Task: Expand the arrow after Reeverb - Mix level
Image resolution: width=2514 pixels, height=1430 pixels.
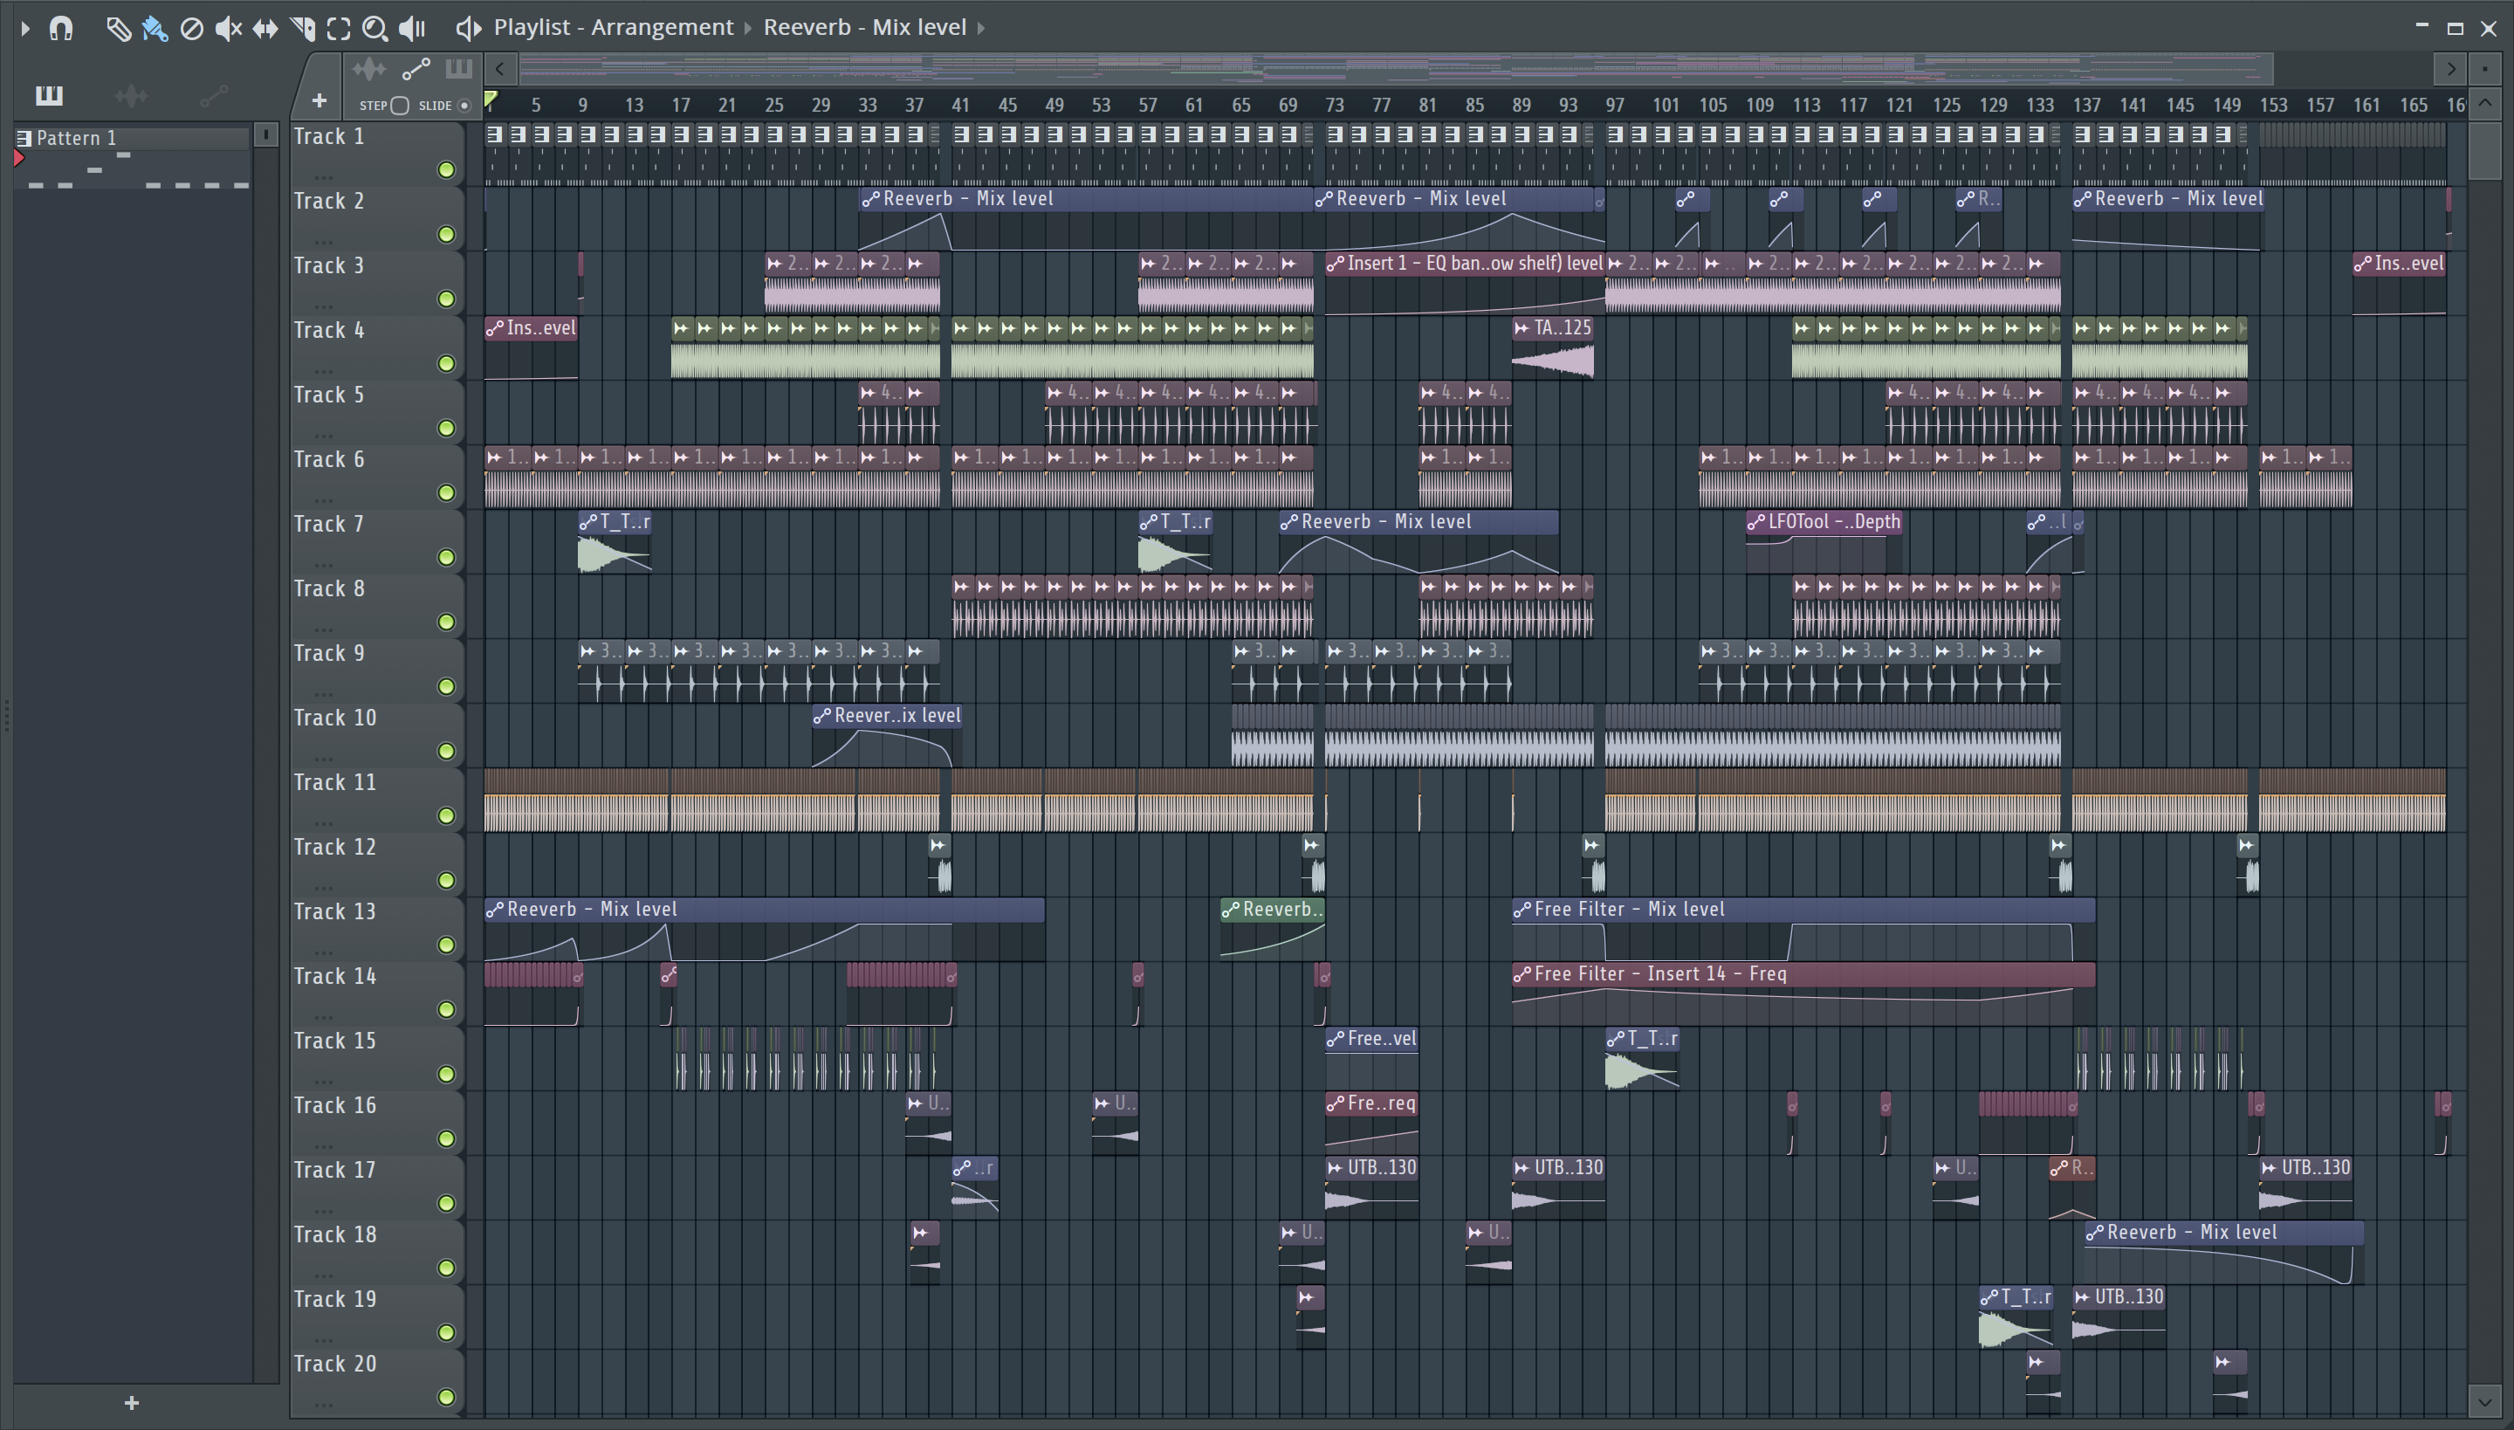Action: coord(980,28)
